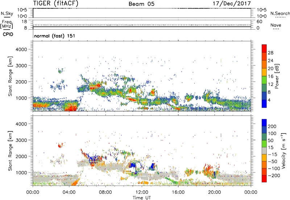This screenshot has height=200, width=290.
Task: Click the 3000 range tick in power panel
Action: point(21,66)
